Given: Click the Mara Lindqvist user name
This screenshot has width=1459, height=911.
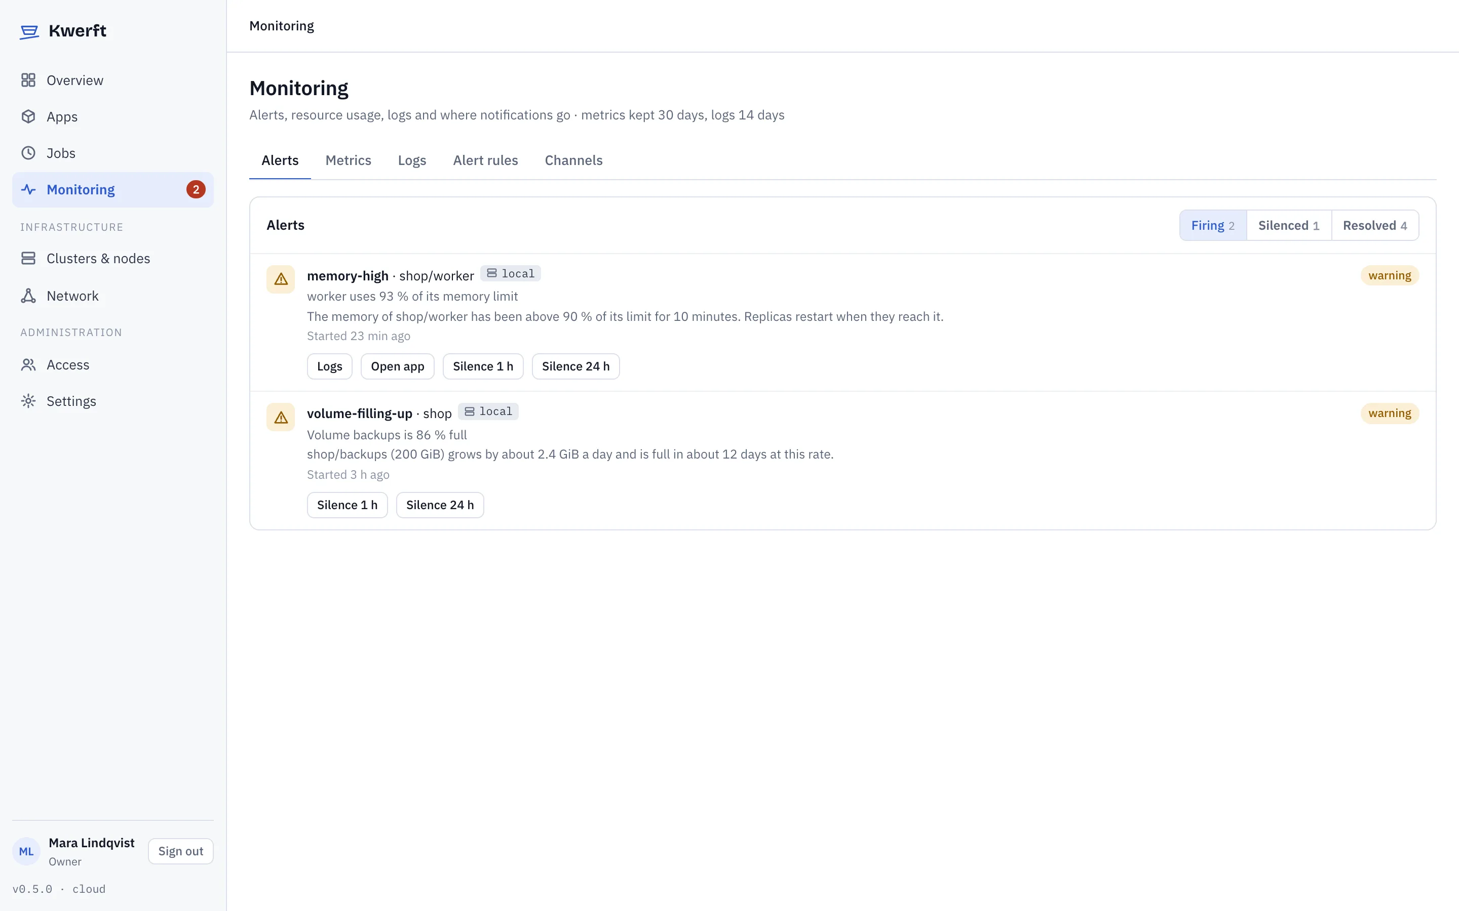Looking at the screenshot, I should [91, 843].
